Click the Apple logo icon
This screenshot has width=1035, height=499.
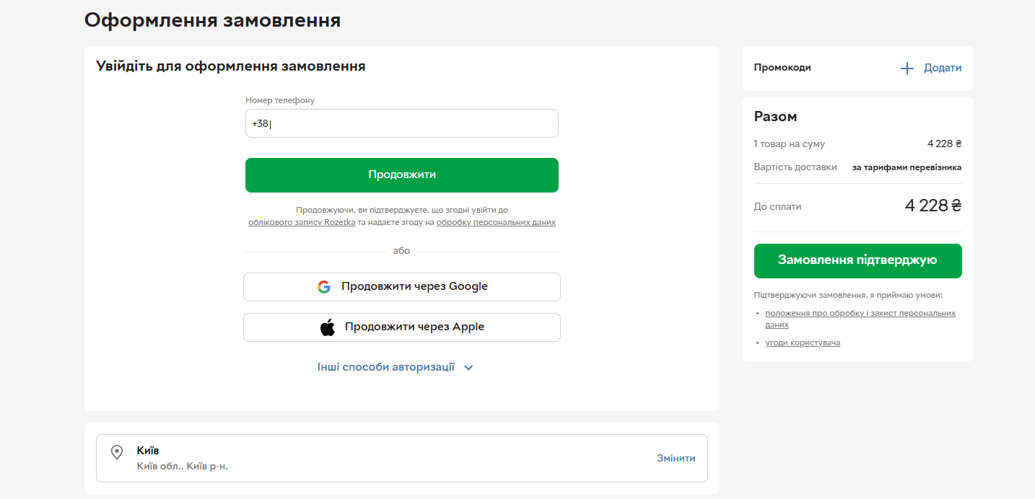(x=328, y=327)
